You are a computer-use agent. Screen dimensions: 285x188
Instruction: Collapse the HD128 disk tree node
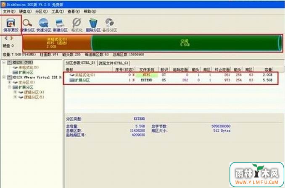pos(4,63)
